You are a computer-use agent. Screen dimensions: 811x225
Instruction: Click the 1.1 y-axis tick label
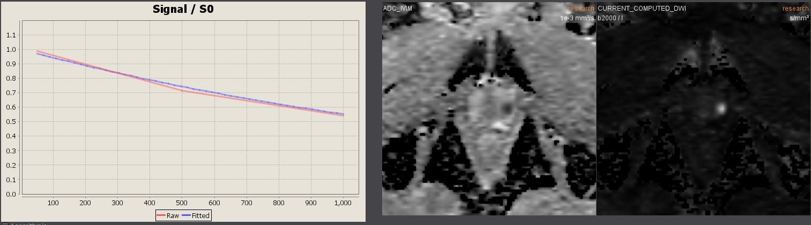click(11, 35)
